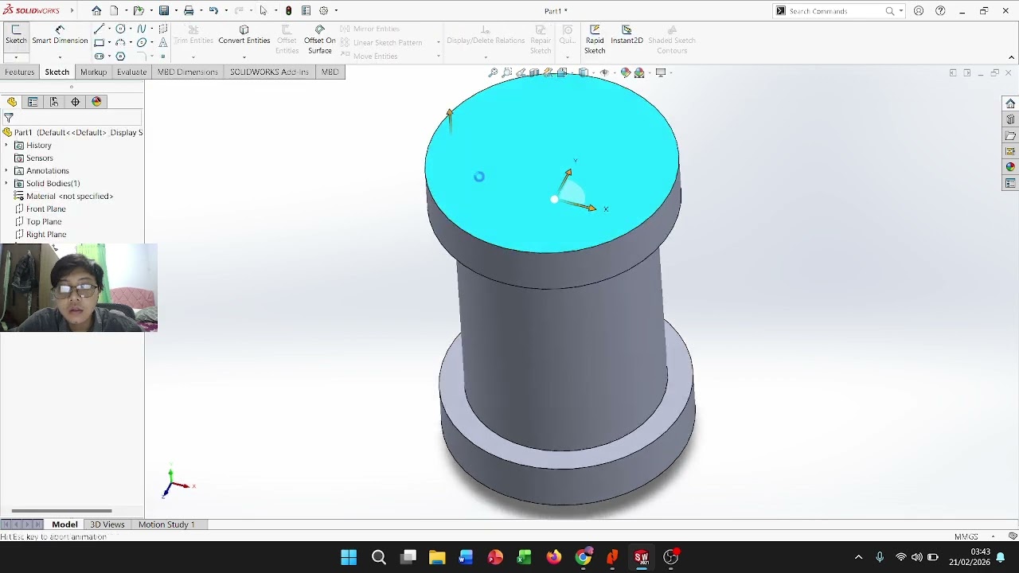The width and height of the screenshot is (1019, 573).
Task: Expand the Solid Bodies(1) node
Action: (6, 184)
